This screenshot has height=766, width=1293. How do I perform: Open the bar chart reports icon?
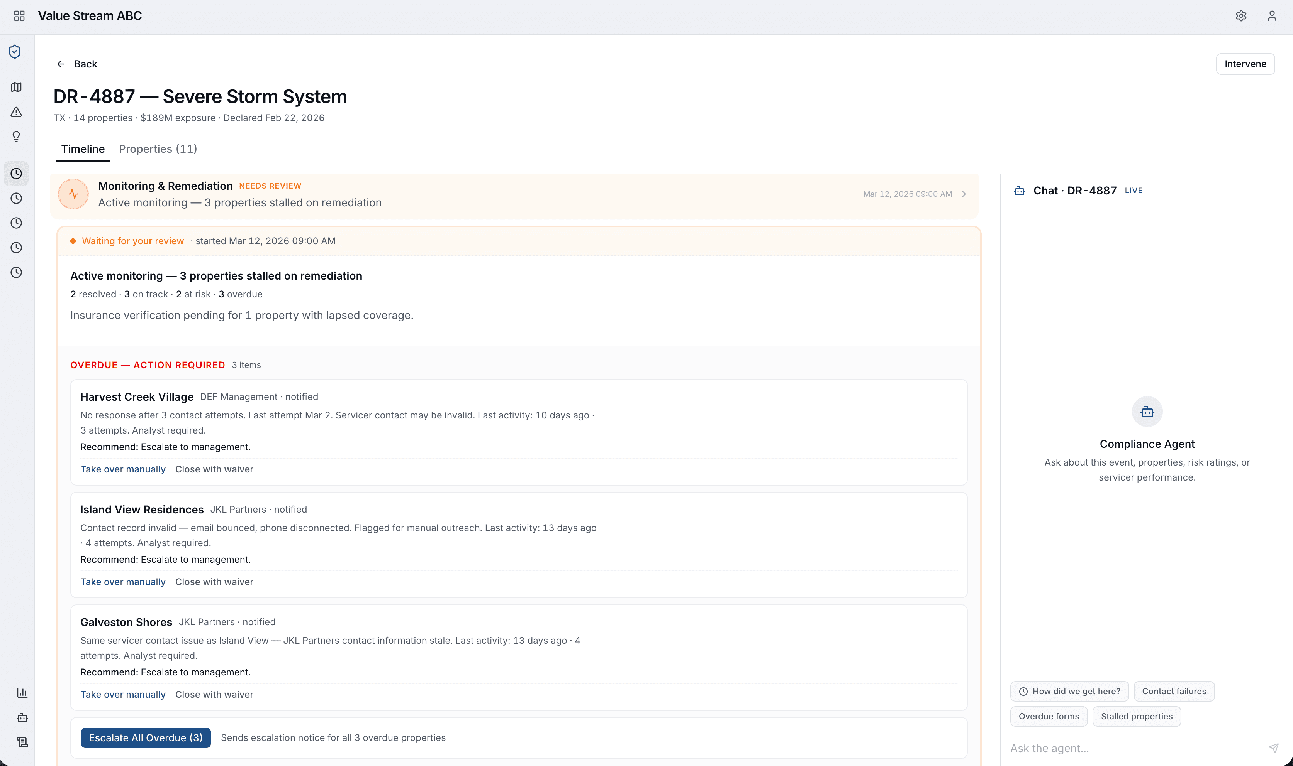click(22, 693)
